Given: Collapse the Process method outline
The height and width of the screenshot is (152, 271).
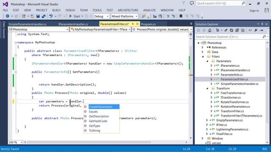Looking at the screenshot, I should (x=16, y=93).
